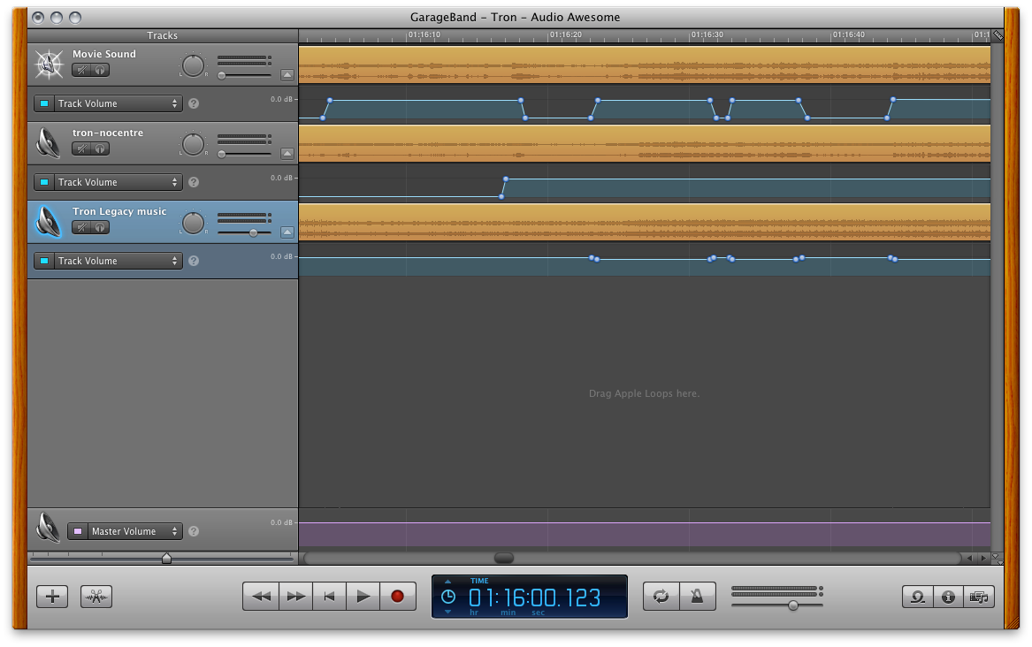Click LCD mode up arrow
The image size is (1032, 647).
pos(447,582)
